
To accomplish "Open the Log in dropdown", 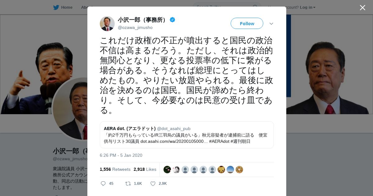I will tap(308, 7).
